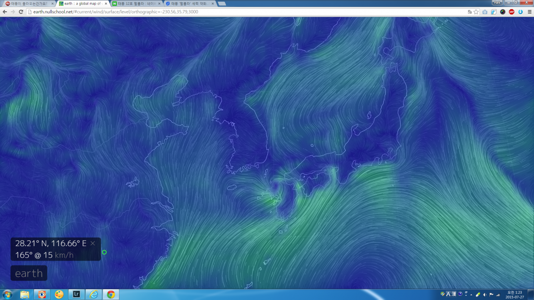The height and width of the screenshot is (300, 534).
Task: Switch to the 태풍 12호 할롤라 Naver tab
Action: (136, 4)
